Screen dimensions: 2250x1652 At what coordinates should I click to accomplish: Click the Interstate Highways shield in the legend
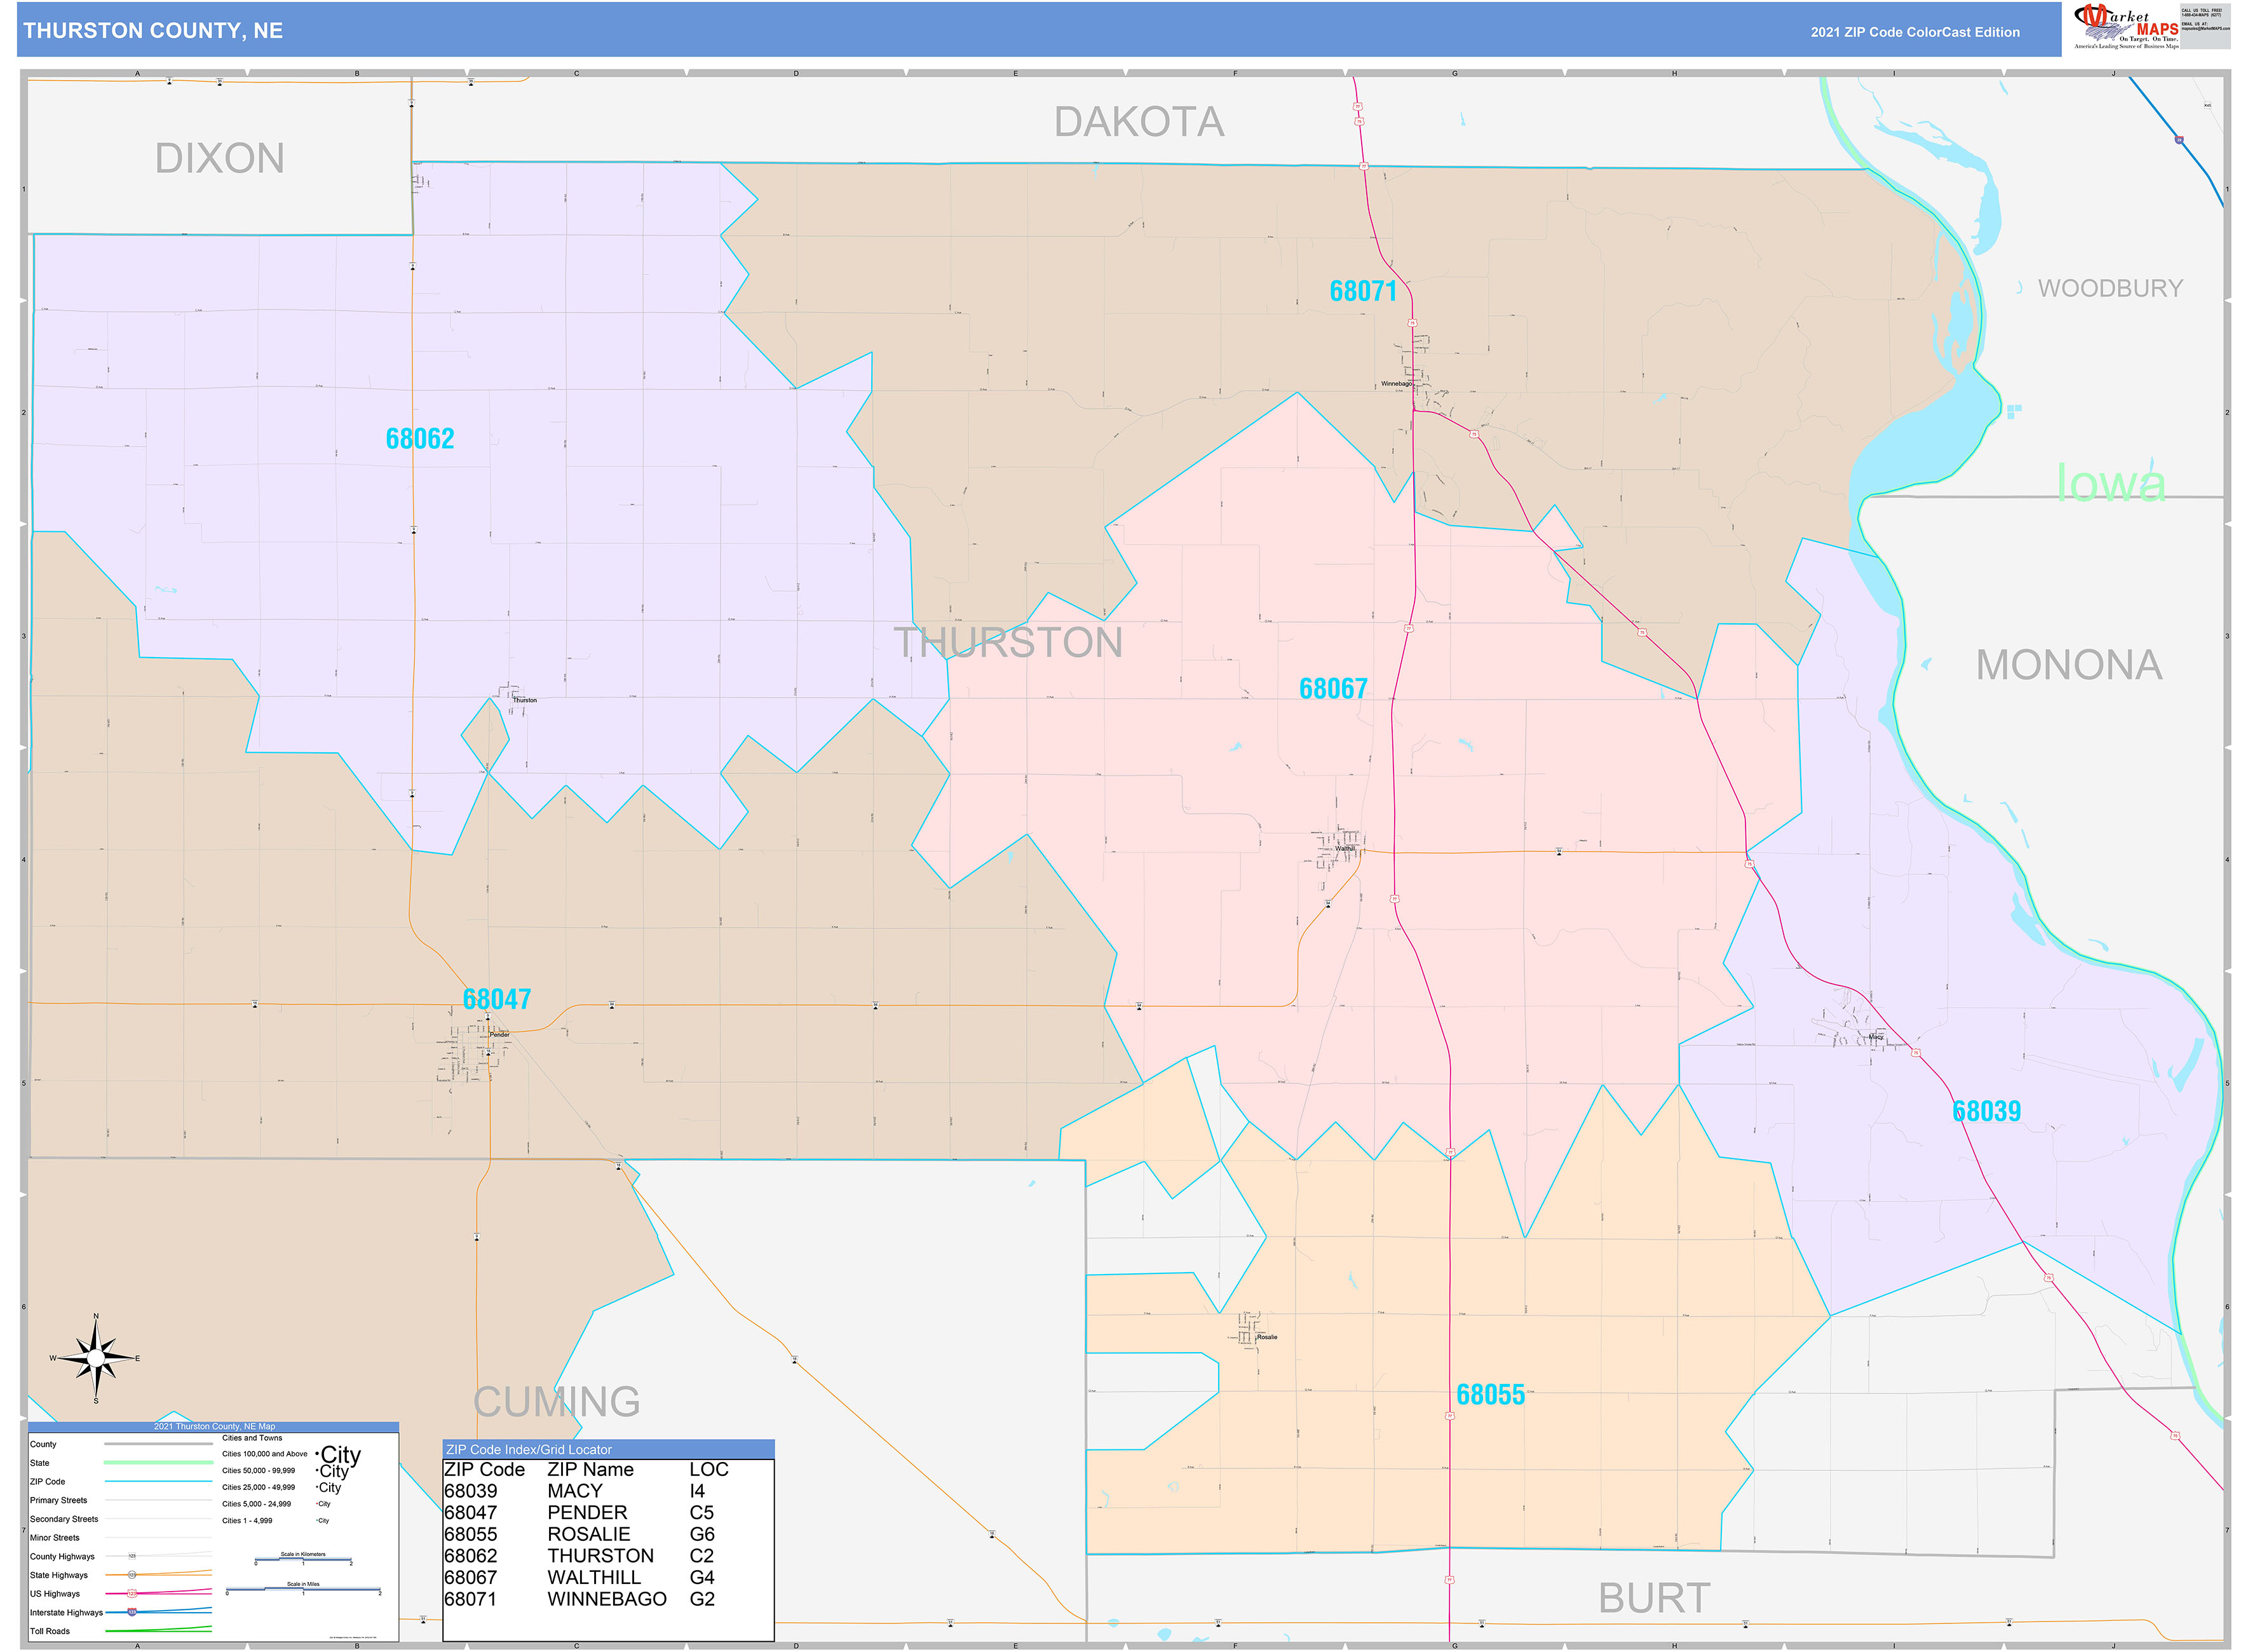pos(131,1613)
